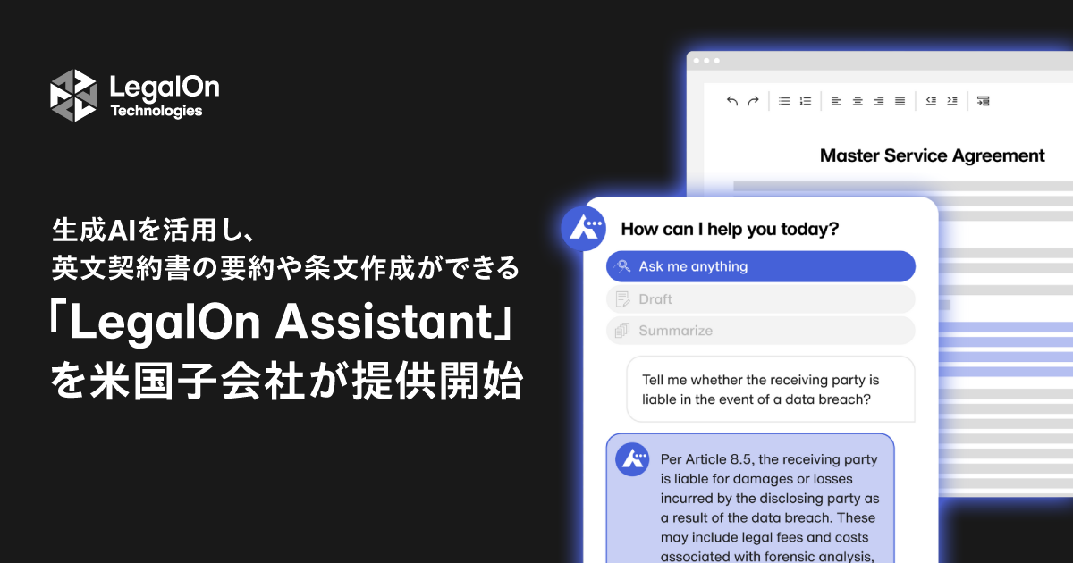Viewport: 1073px width, 563px height.
Task: Select the Ask me anything option
Action: pyautogui.click(x=761, y=266)
